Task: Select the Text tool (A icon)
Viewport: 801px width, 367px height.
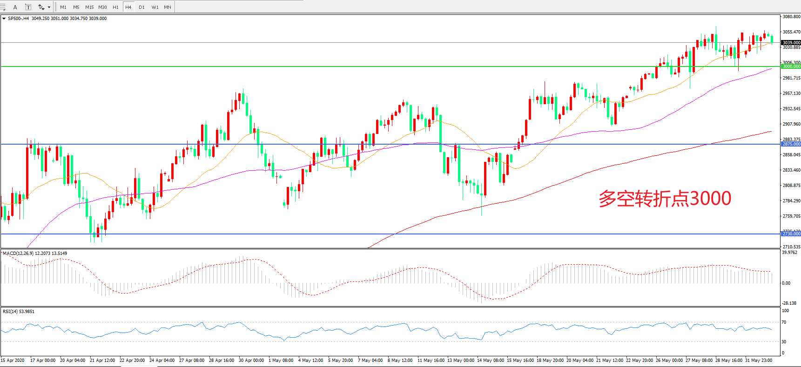Action: (x=15, y=7)
